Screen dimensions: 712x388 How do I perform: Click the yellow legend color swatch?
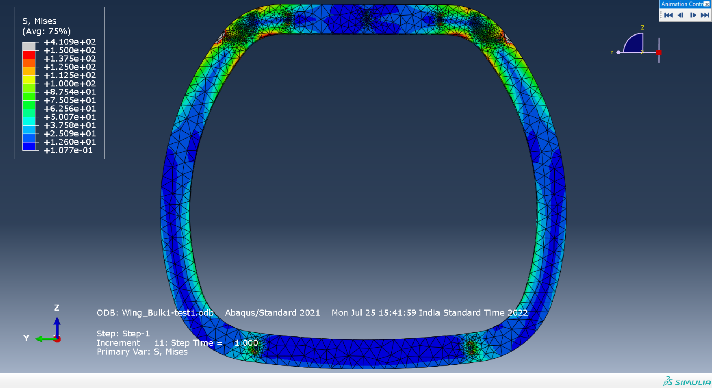tap(29, 80)
